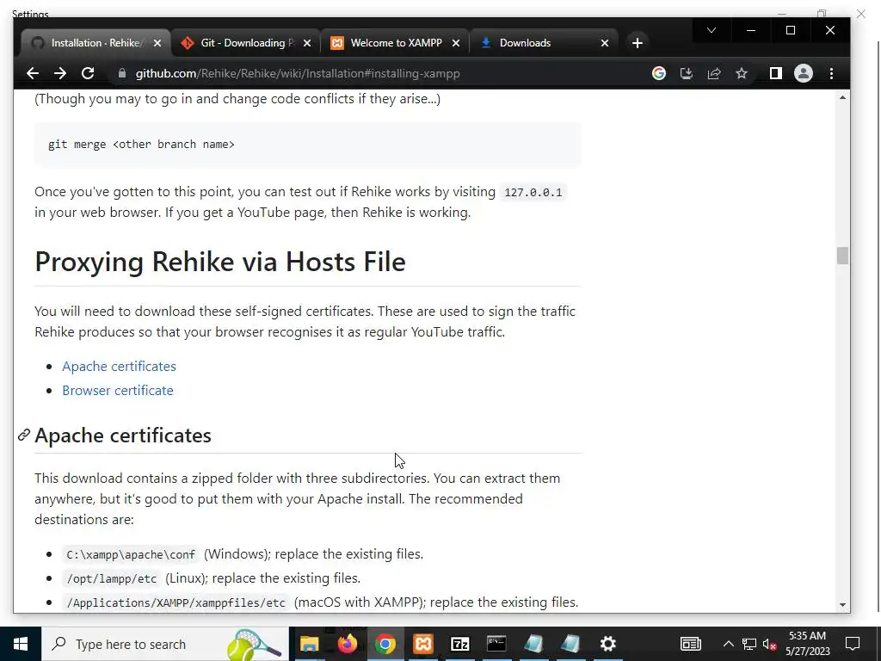Image resolution: width=881 pixels, height=661 pixels.
Task: Click the /opt/lampp/etc path text
Action: point(112,579)
